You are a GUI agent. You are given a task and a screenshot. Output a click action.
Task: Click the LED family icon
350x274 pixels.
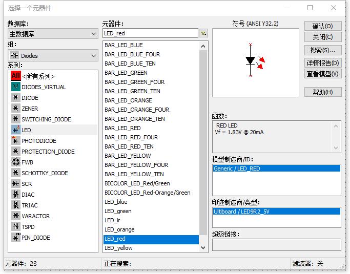pyautogui.click(x=15, y=130)
